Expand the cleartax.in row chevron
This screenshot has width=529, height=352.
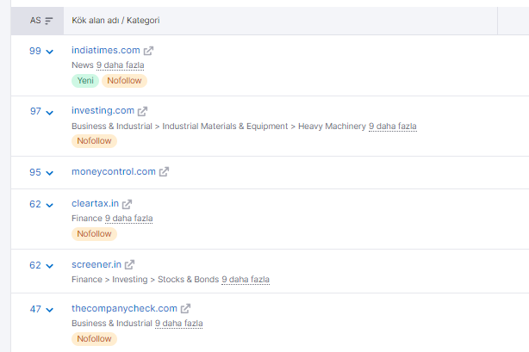pos(50,205)
